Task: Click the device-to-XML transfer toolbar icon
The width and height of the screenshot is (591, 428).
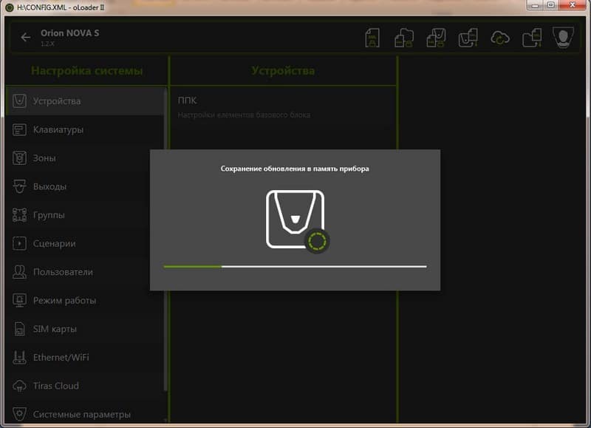Action: (x=468, y=38)
